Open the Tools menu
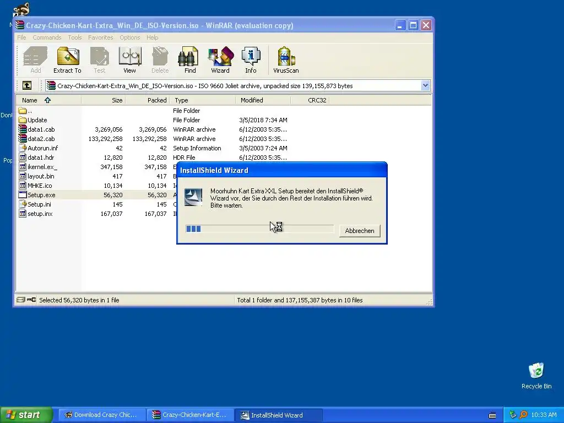The image size is (564, 423). [74, 37]
